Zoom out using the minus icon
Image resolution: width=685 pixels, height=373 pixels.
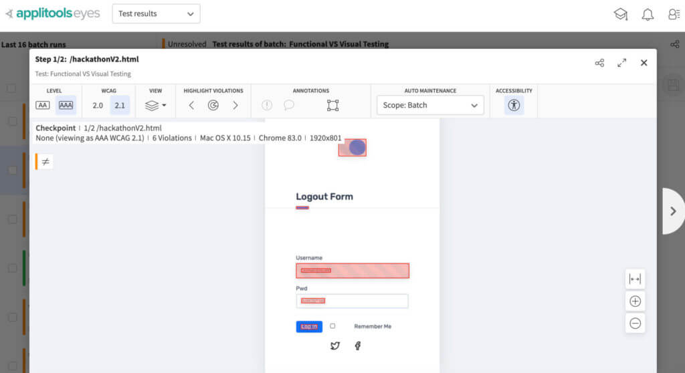click(x=635, y=324)
